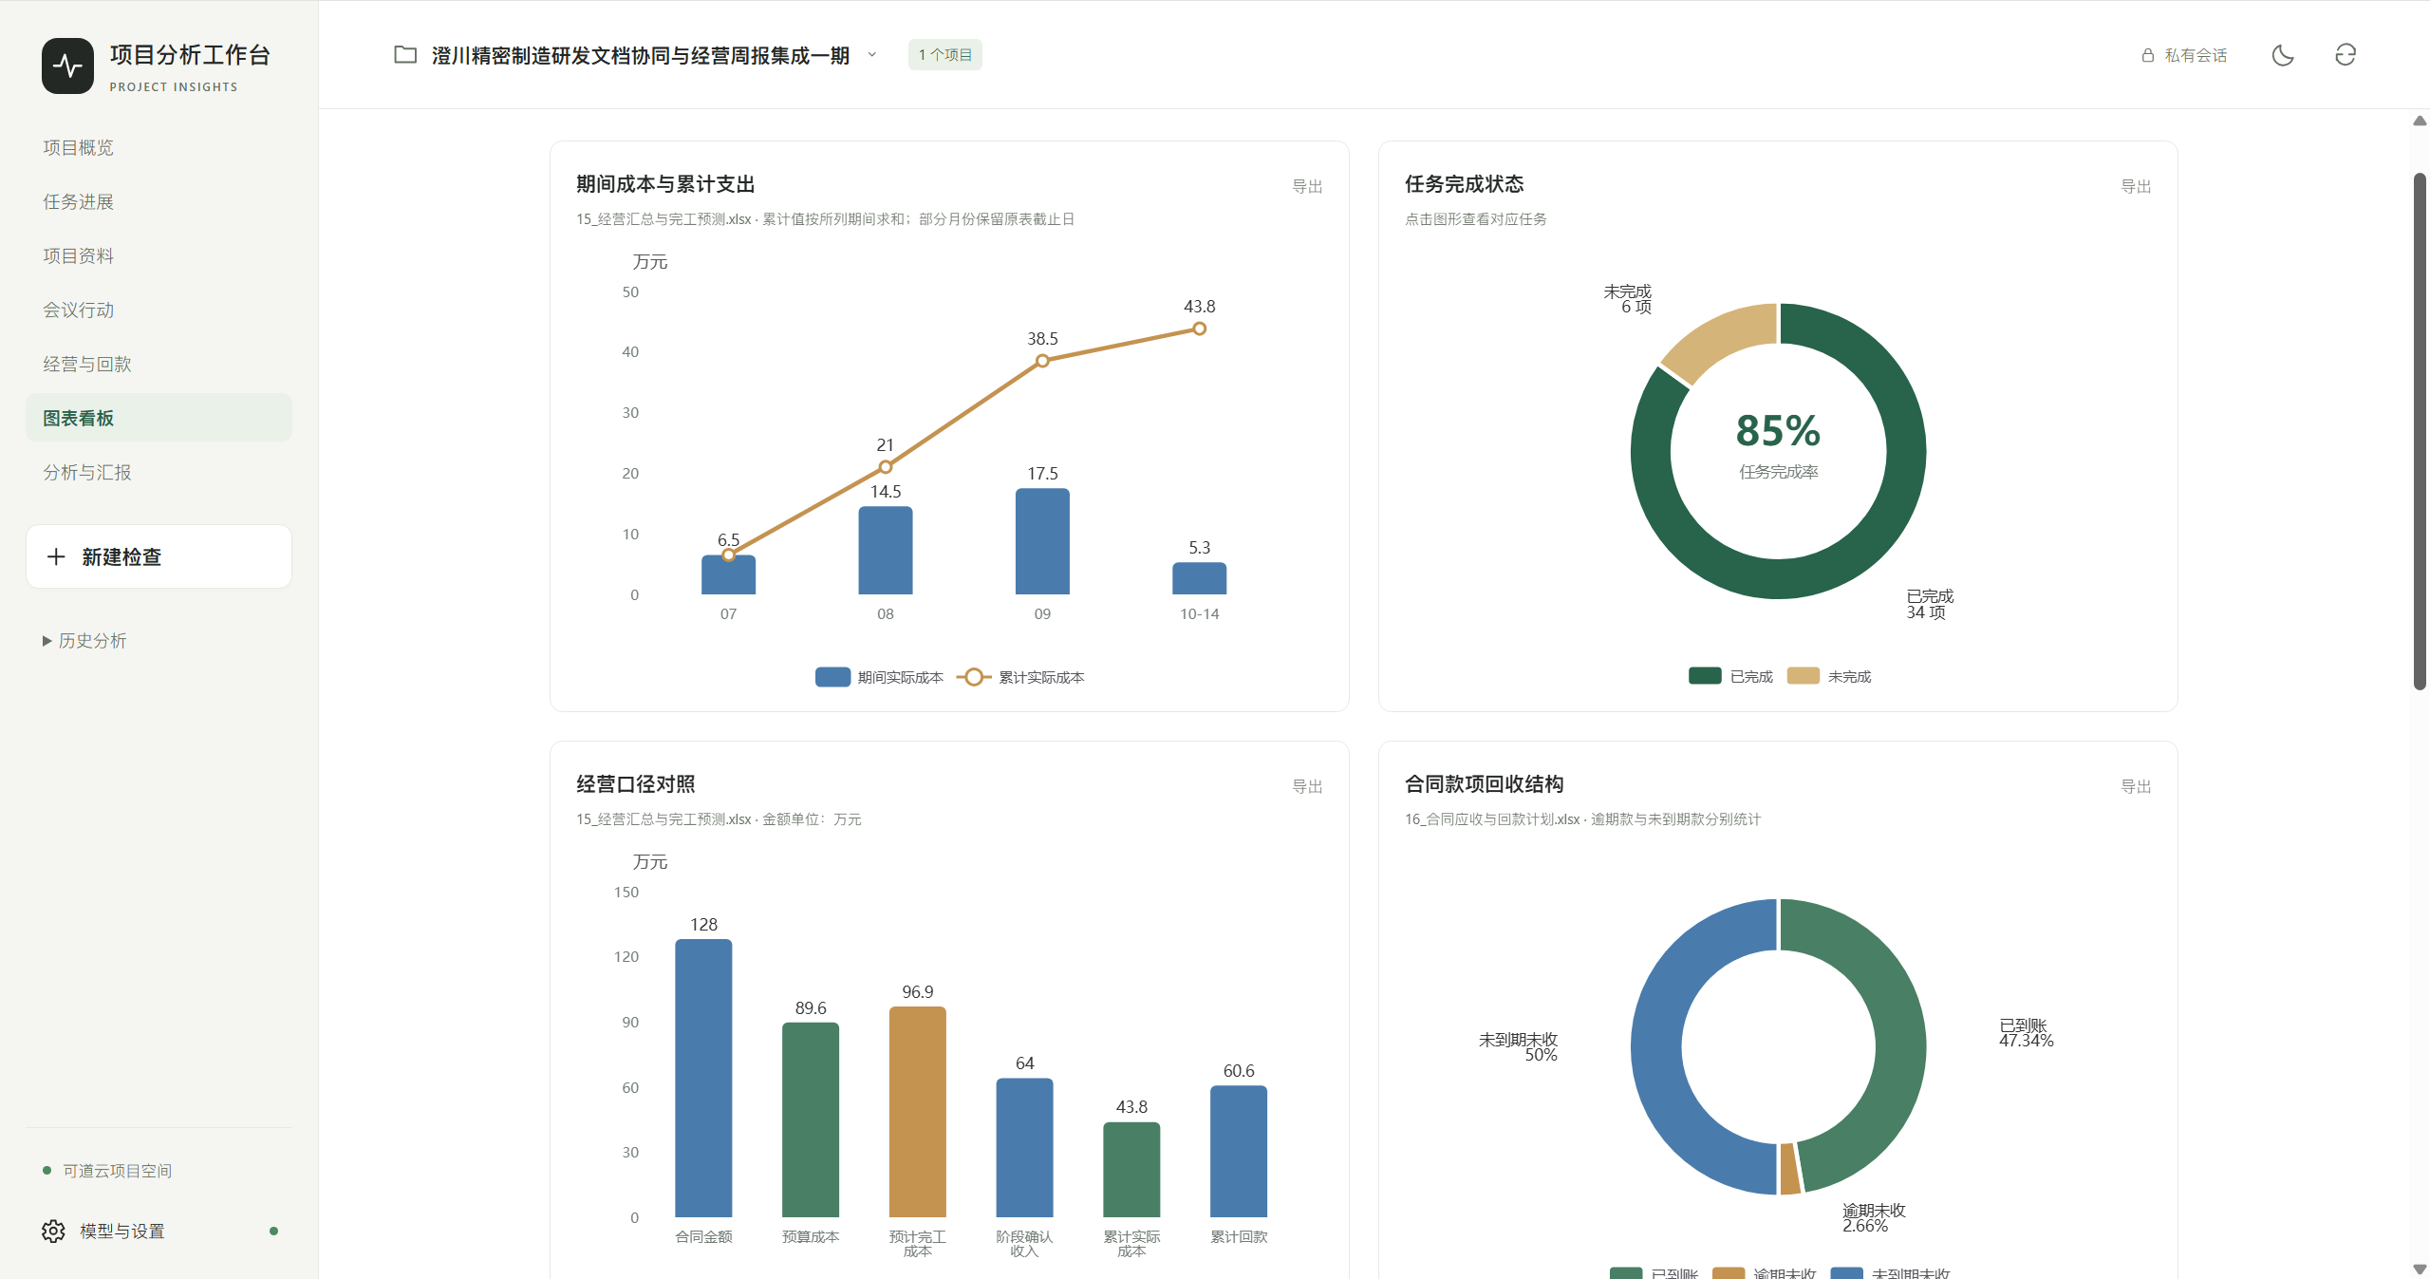Click the 新建检查 button
This screenshot has height=1279, width=2430.
(x=159, y=556)
